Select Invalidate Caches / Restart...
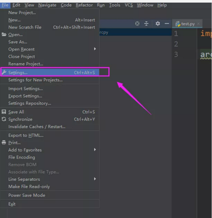 coord(50,127)
